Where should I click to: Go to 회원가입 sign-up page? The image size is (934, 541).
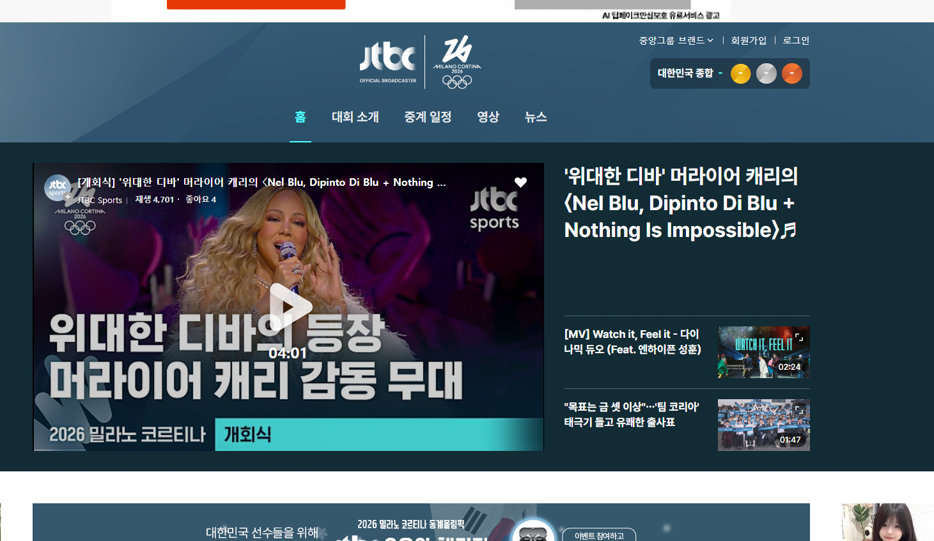tap(749, 40)
